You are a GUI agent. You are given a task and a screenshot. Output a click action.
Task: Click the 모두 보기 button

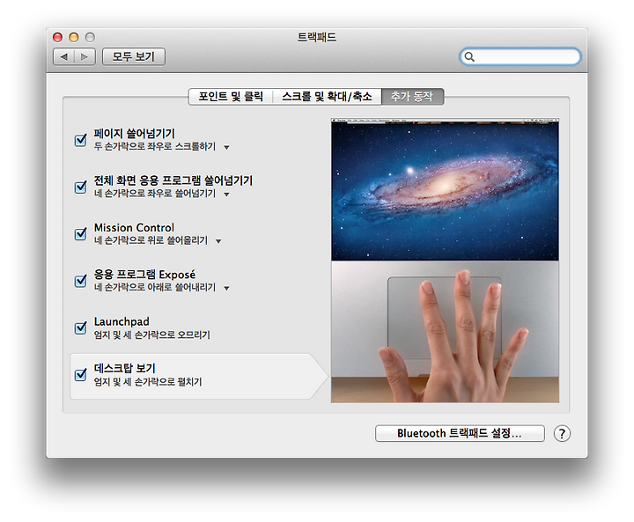[134, 57]
